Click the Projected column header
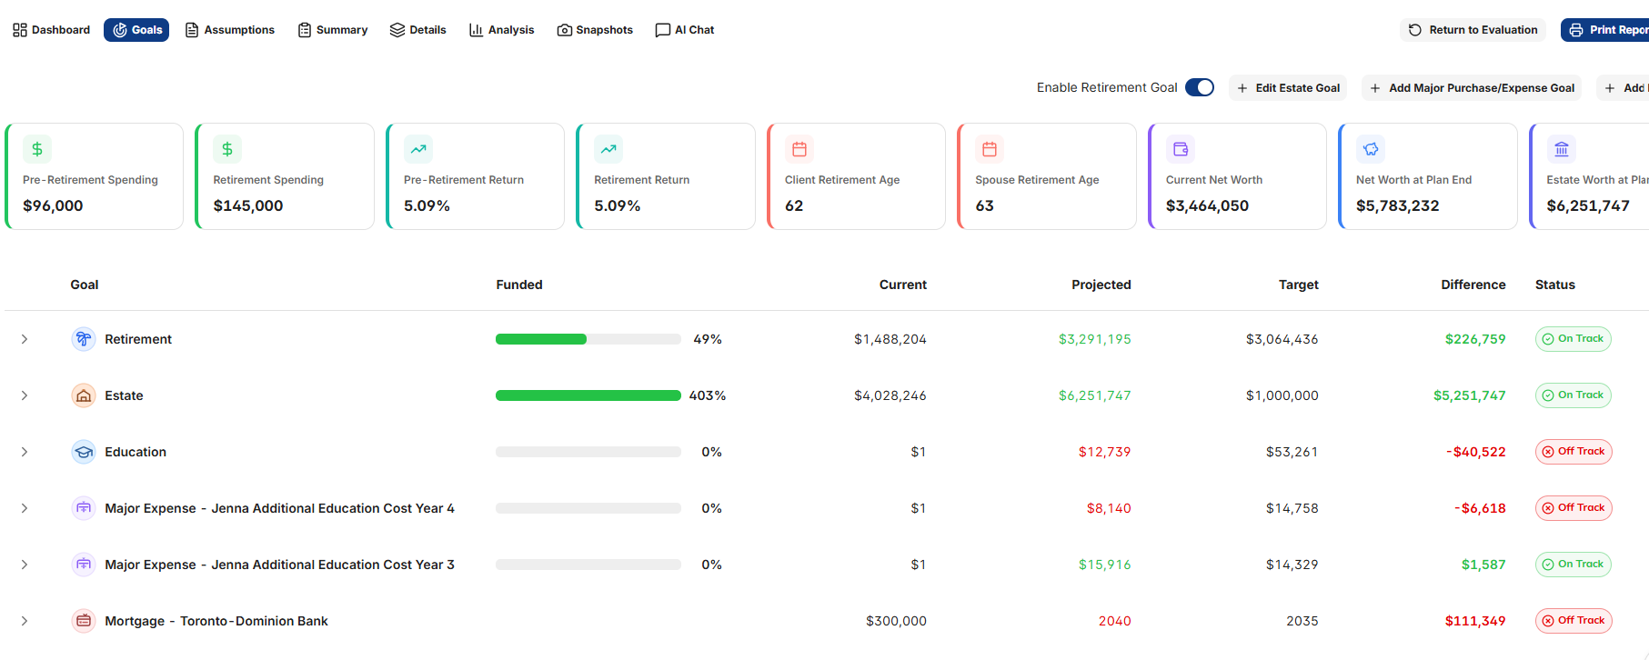1649x660 pixels. click(x=1101, y=285)
